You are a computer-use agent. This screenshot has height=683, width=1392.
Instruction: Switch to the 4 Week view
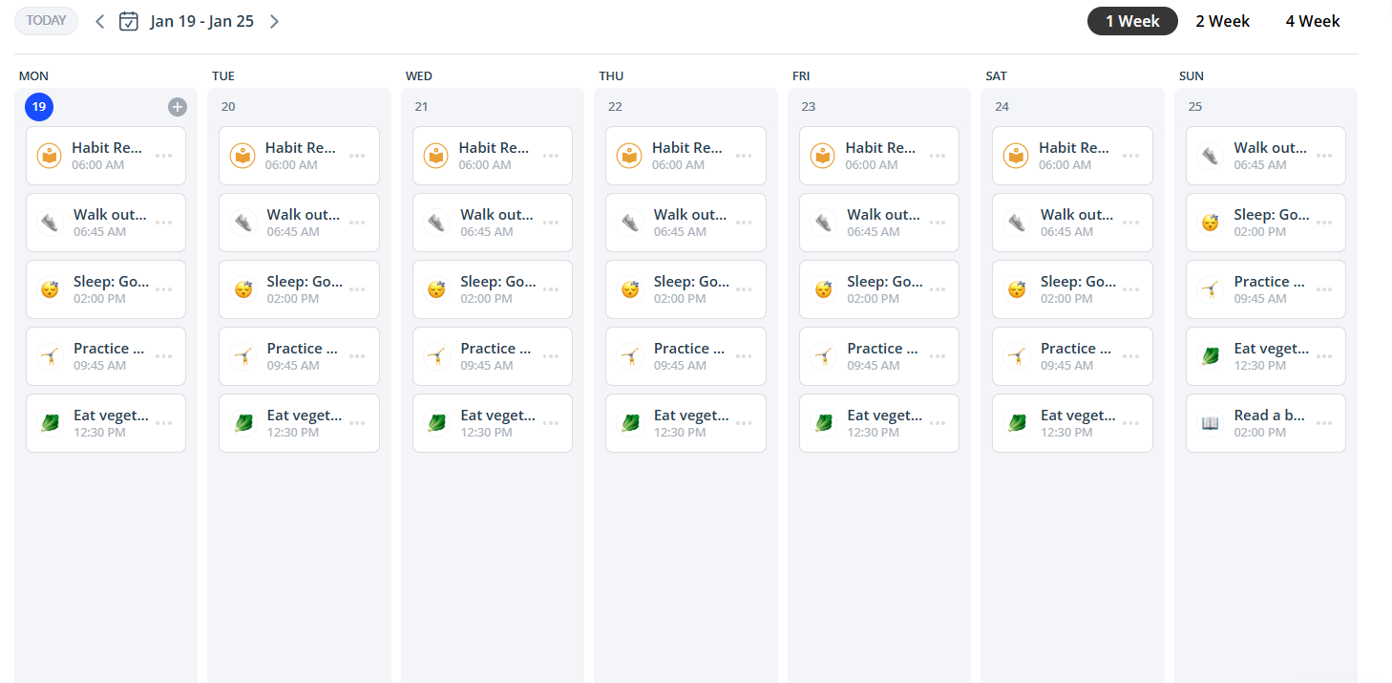[1313, 20]
